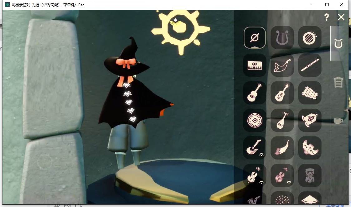Pick the fireworks item icon

(282, 198)
